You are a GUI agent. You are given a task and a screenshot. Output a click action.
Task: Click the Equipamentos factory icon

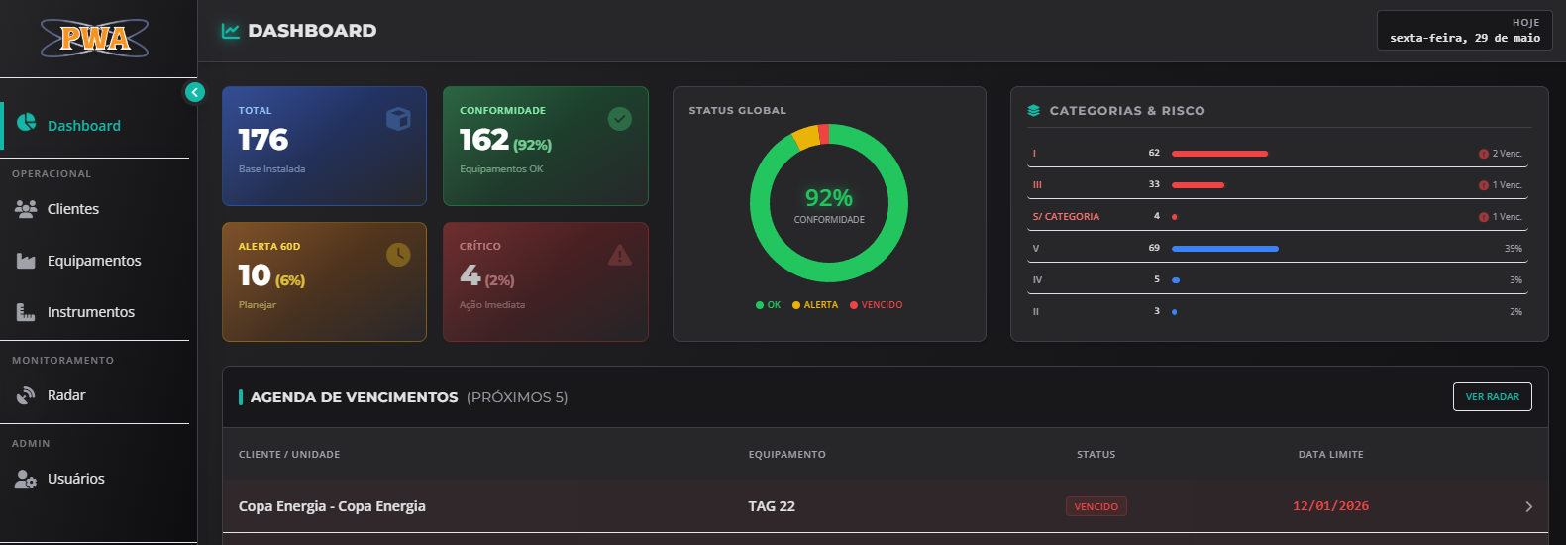[x=26, y=261]
